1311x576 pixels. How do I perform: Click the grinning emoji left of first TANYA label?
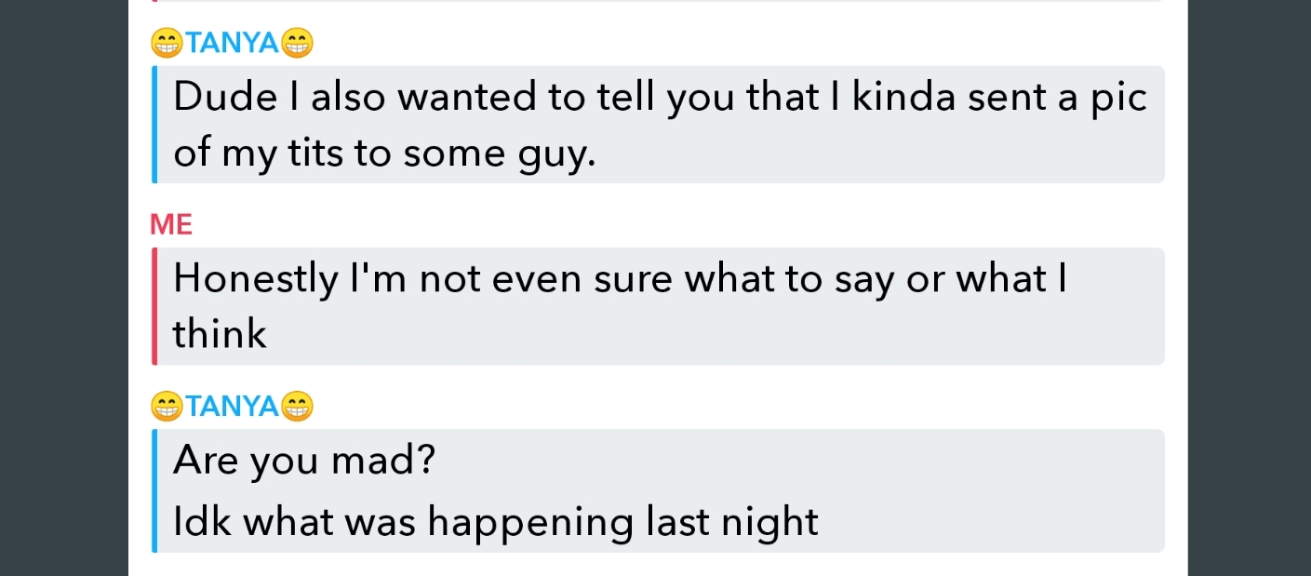(x=167, y=43)
